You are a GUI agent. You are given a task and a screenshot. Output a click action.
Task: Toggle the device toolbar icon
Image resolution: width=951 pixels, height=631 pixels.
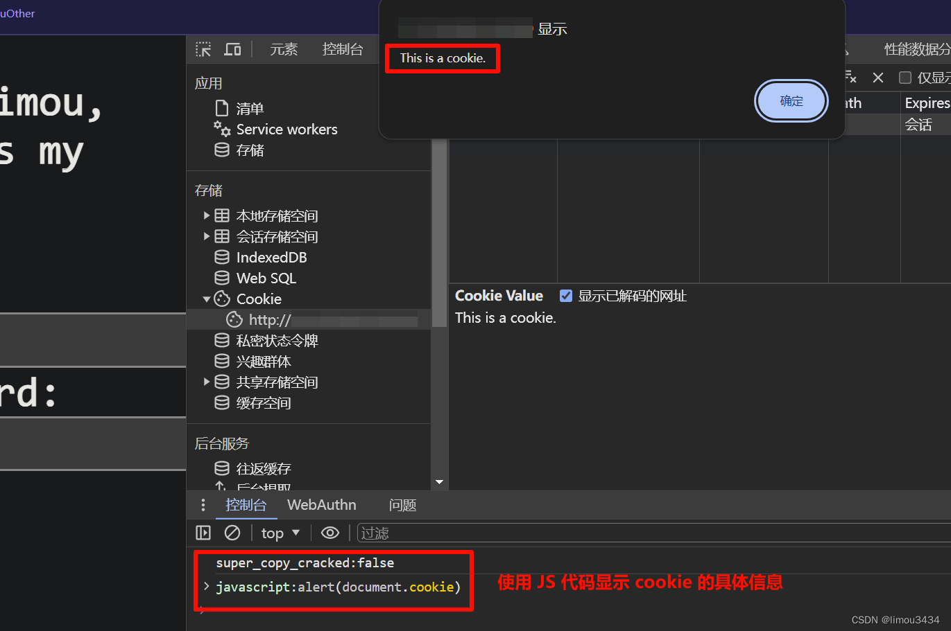click(x=232, y=49)
